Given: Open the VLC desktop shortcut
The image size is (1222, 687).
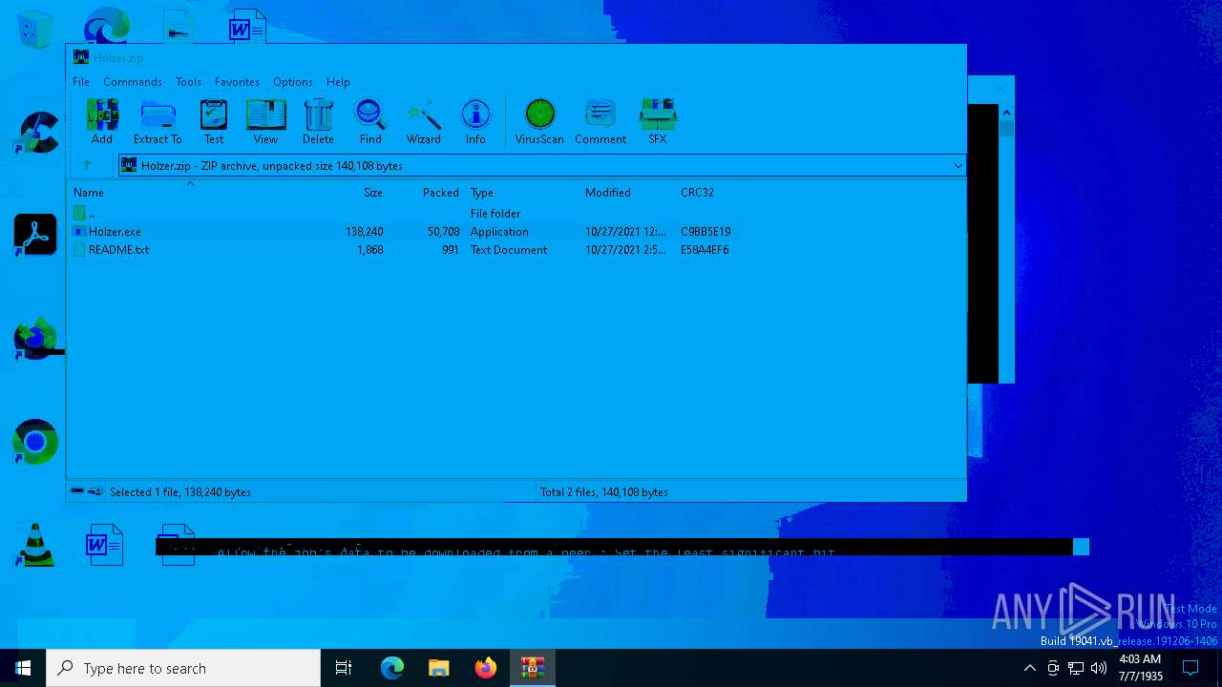Looking at the screenshot, I should tap(35, 545).
